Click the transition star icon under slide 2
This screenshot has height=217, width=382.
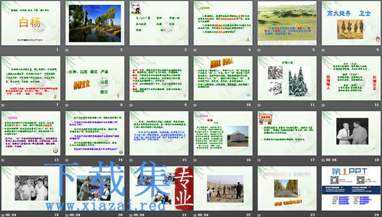click(x=67, y=50)
